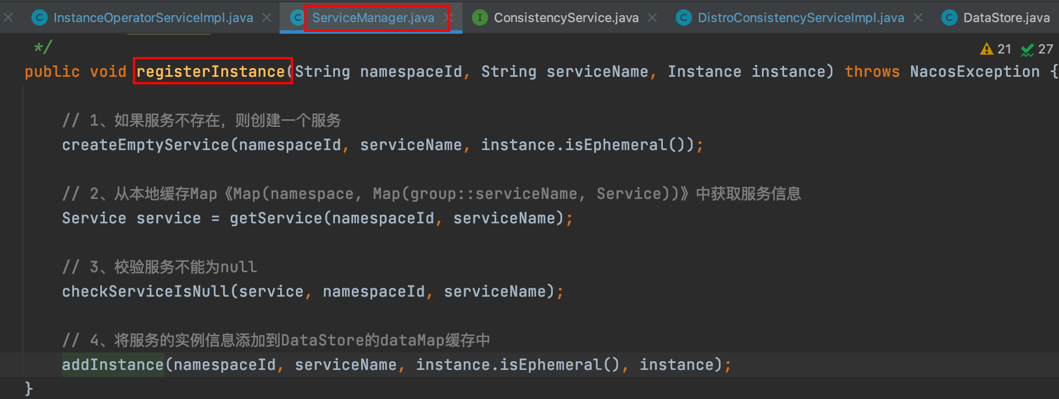
Task: Click the getService method call
Action: pos(276,218)
